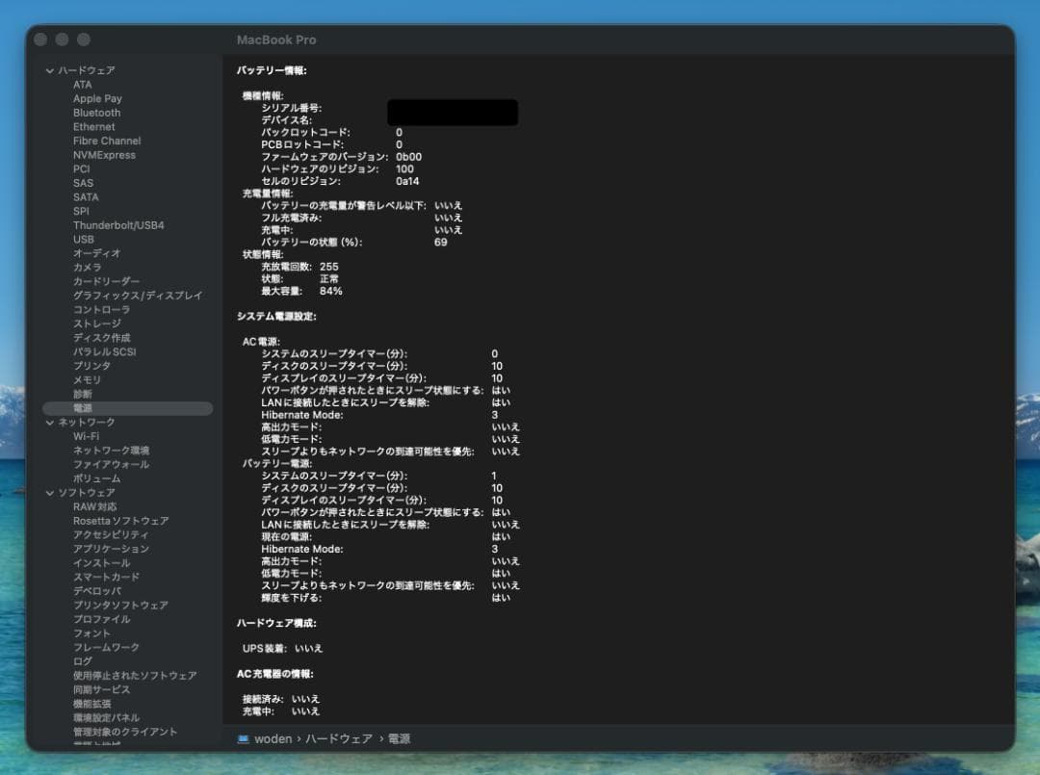Screen dimensions: 1040x775
Task: Open カードリーダー entry
Action: point(106,281)
